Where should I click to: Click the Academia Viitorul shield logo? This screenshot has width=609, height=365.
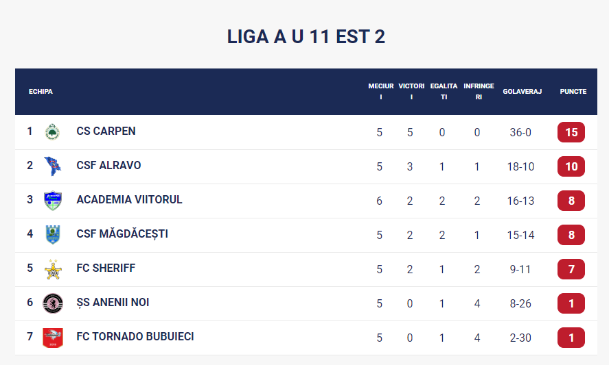(52, 201)
